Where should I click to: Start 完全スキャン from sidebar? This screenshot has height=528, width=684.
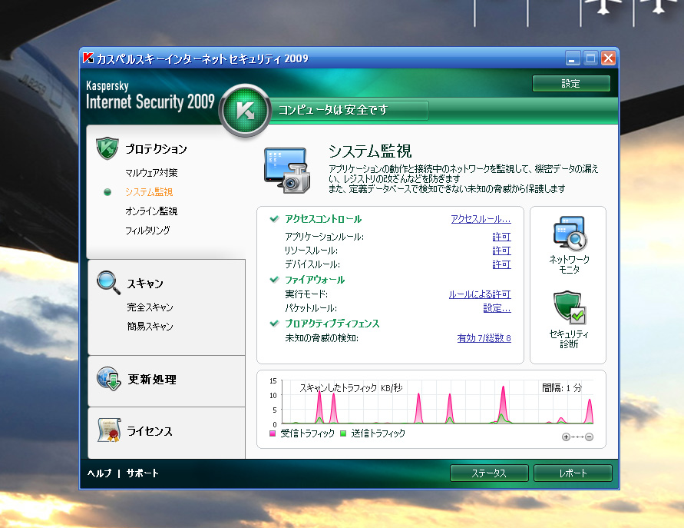pos(150,307)
